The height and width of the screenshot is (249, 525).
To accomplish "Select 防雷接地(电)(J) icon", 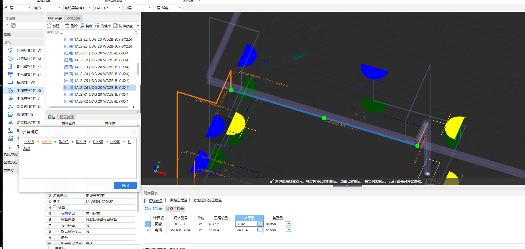I will (10, 122).
